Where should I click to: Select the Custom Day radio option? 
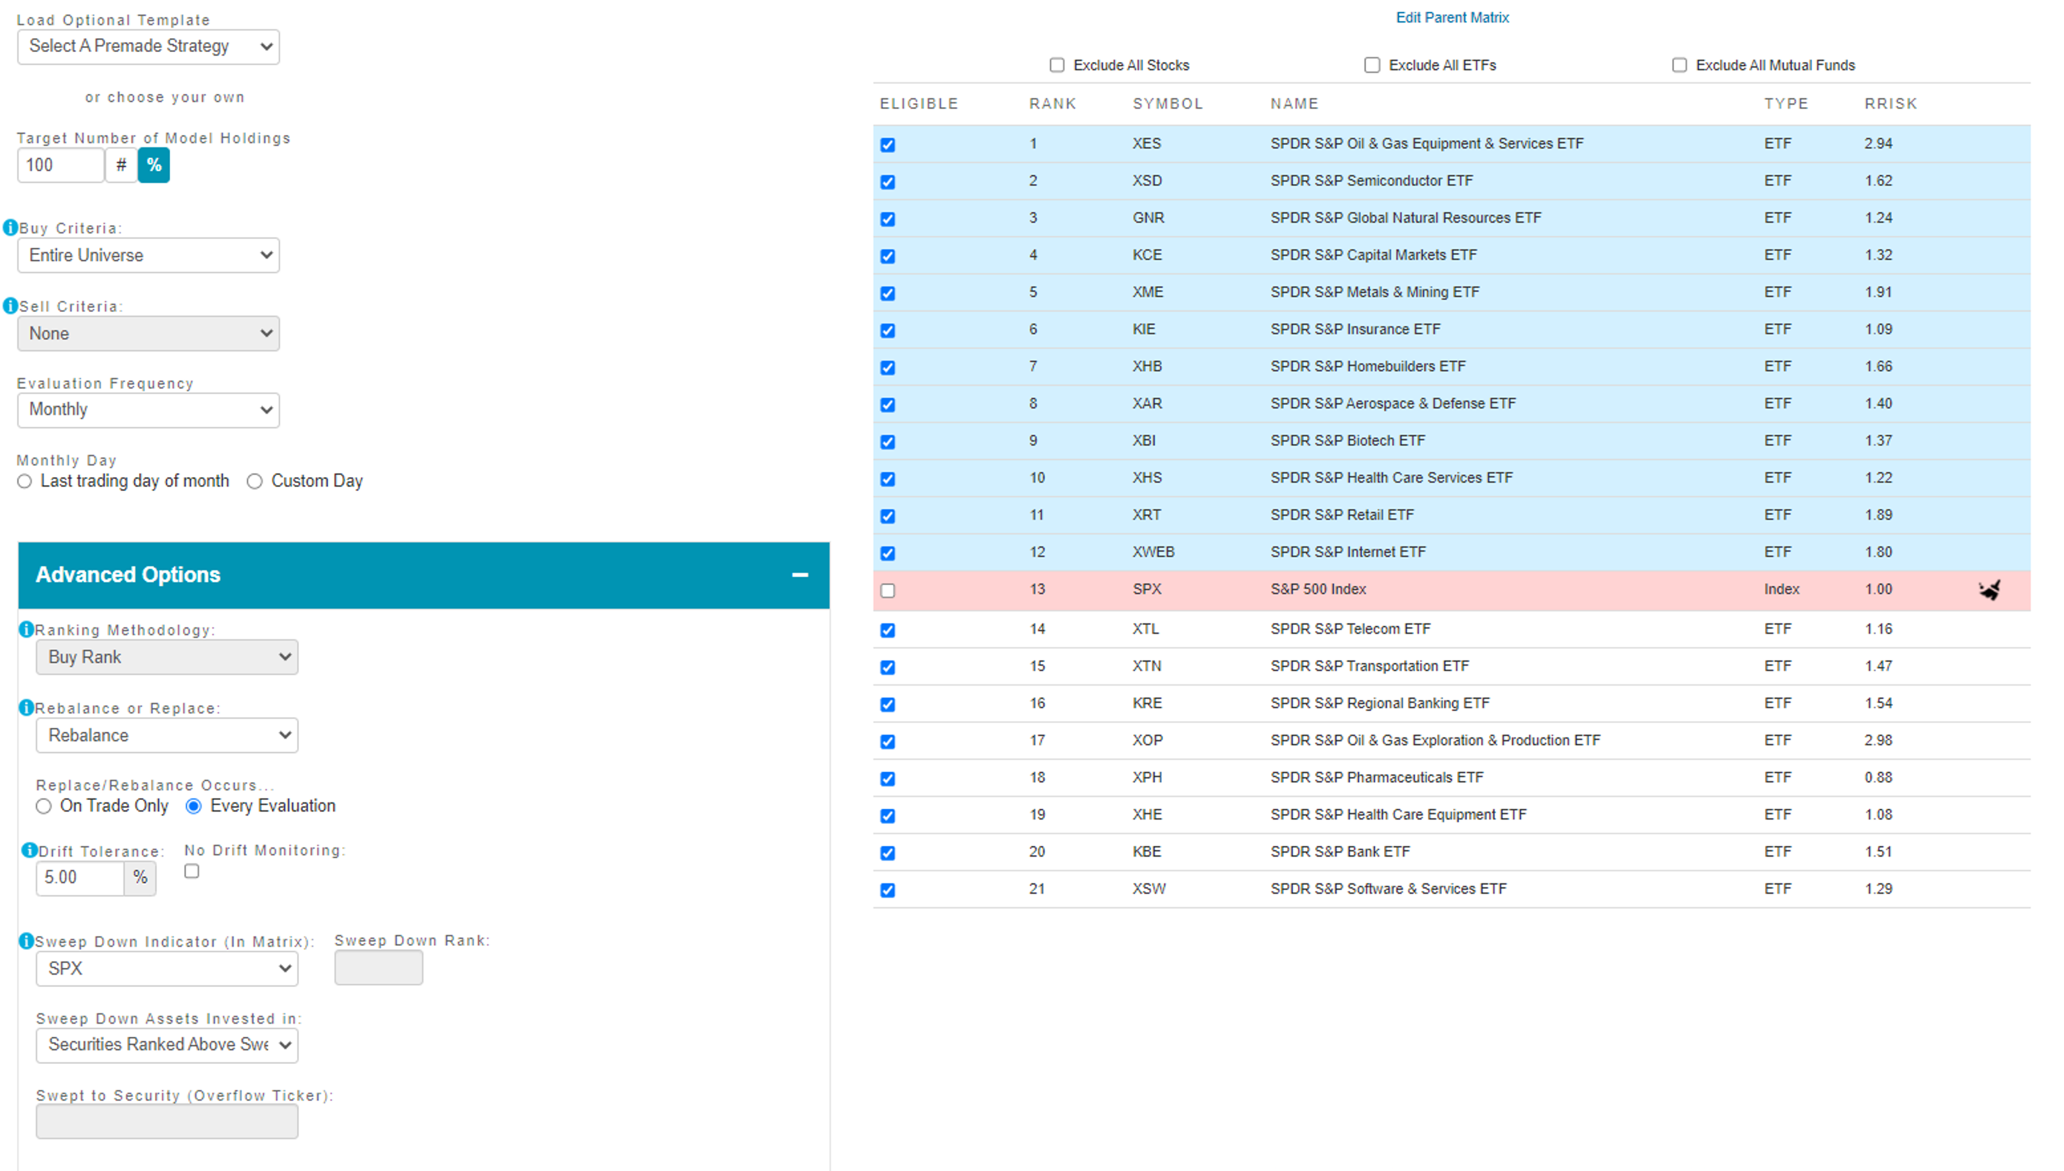point(254,481)
